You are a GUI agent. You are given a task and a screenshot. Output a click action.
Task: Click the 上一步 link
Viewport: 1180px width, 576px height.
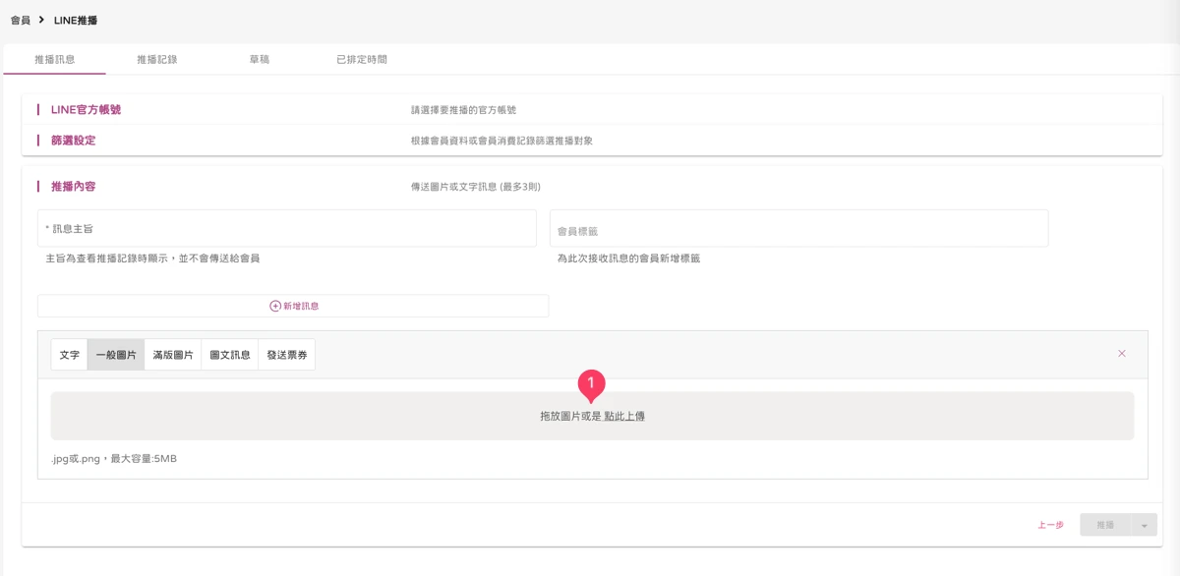coord(1050,525)
